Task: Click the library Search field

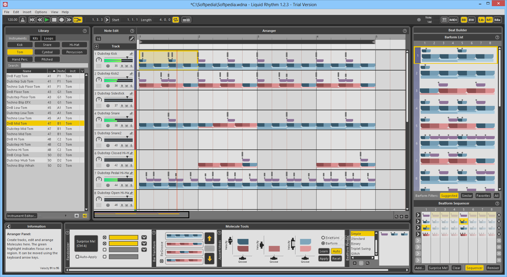Action: click(54, 66)
